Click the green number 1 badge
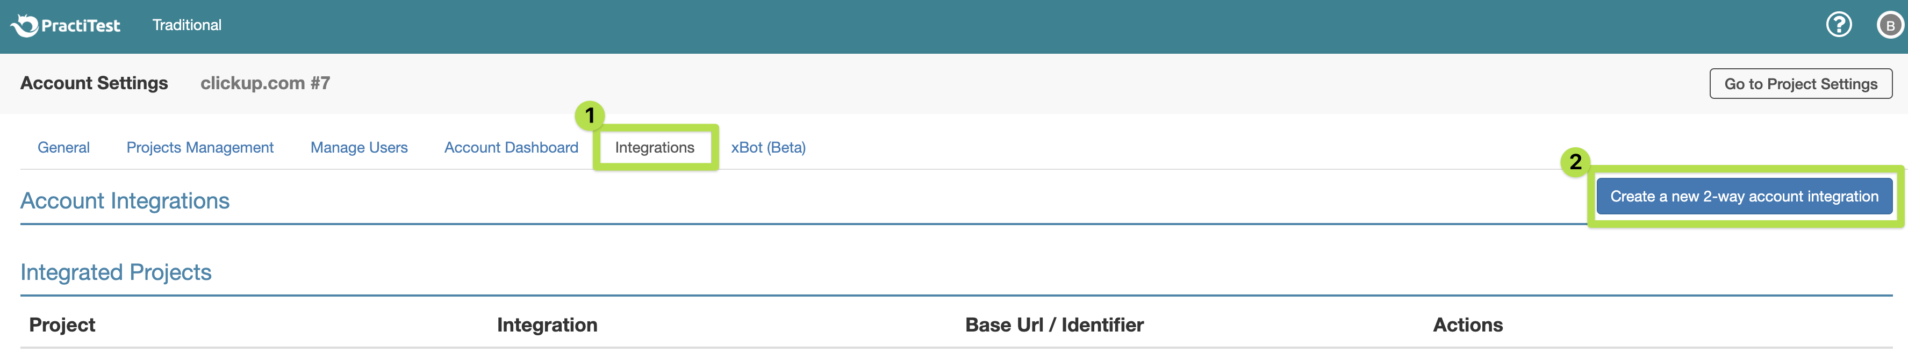 (590, 116)
